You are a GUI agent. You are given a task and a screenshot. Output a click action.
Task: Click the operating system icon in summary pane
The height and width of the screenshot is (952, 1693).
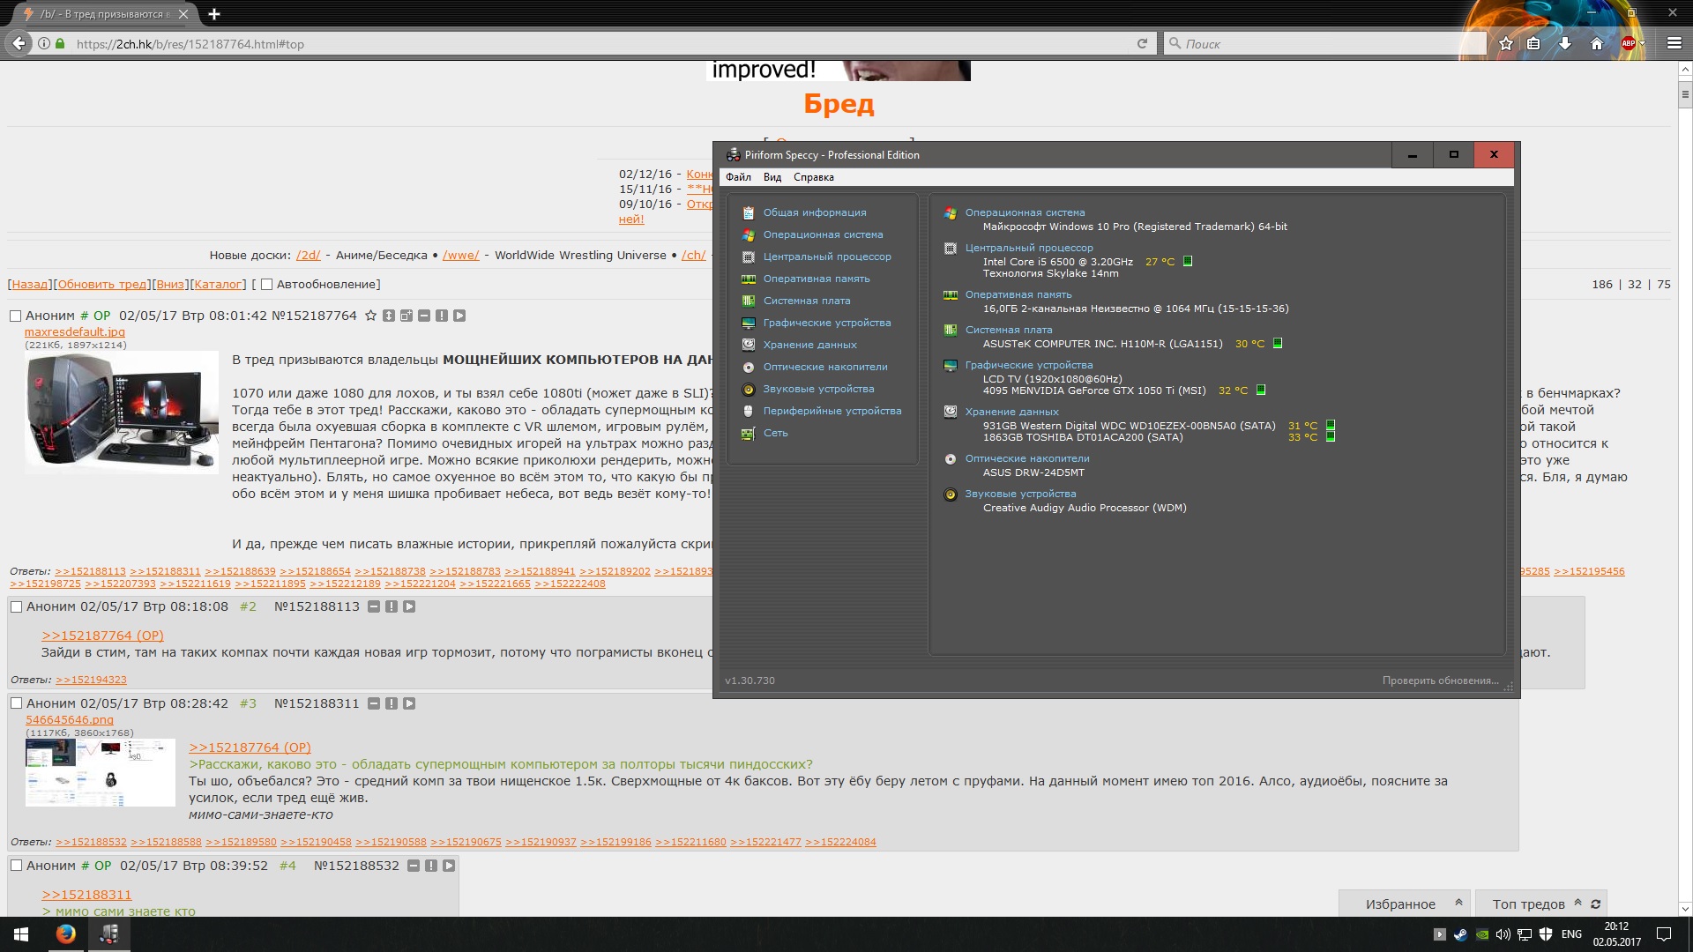[951, 212]
